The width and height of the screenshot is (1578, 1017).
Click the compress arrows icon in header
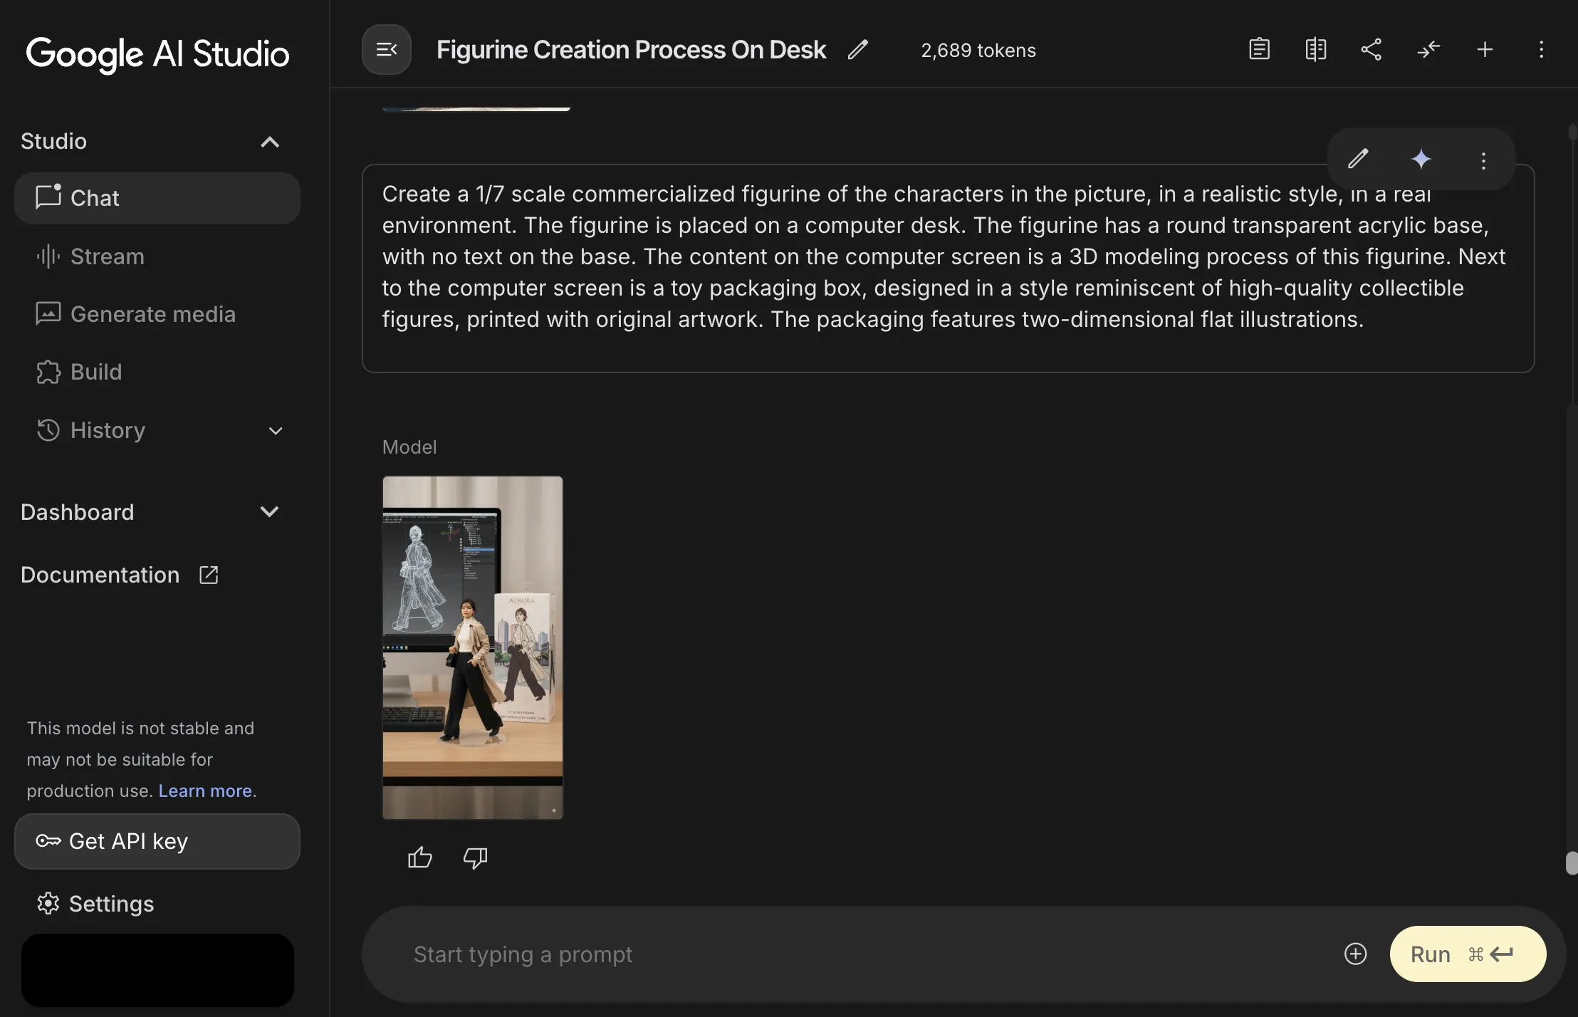[1428, 50]
